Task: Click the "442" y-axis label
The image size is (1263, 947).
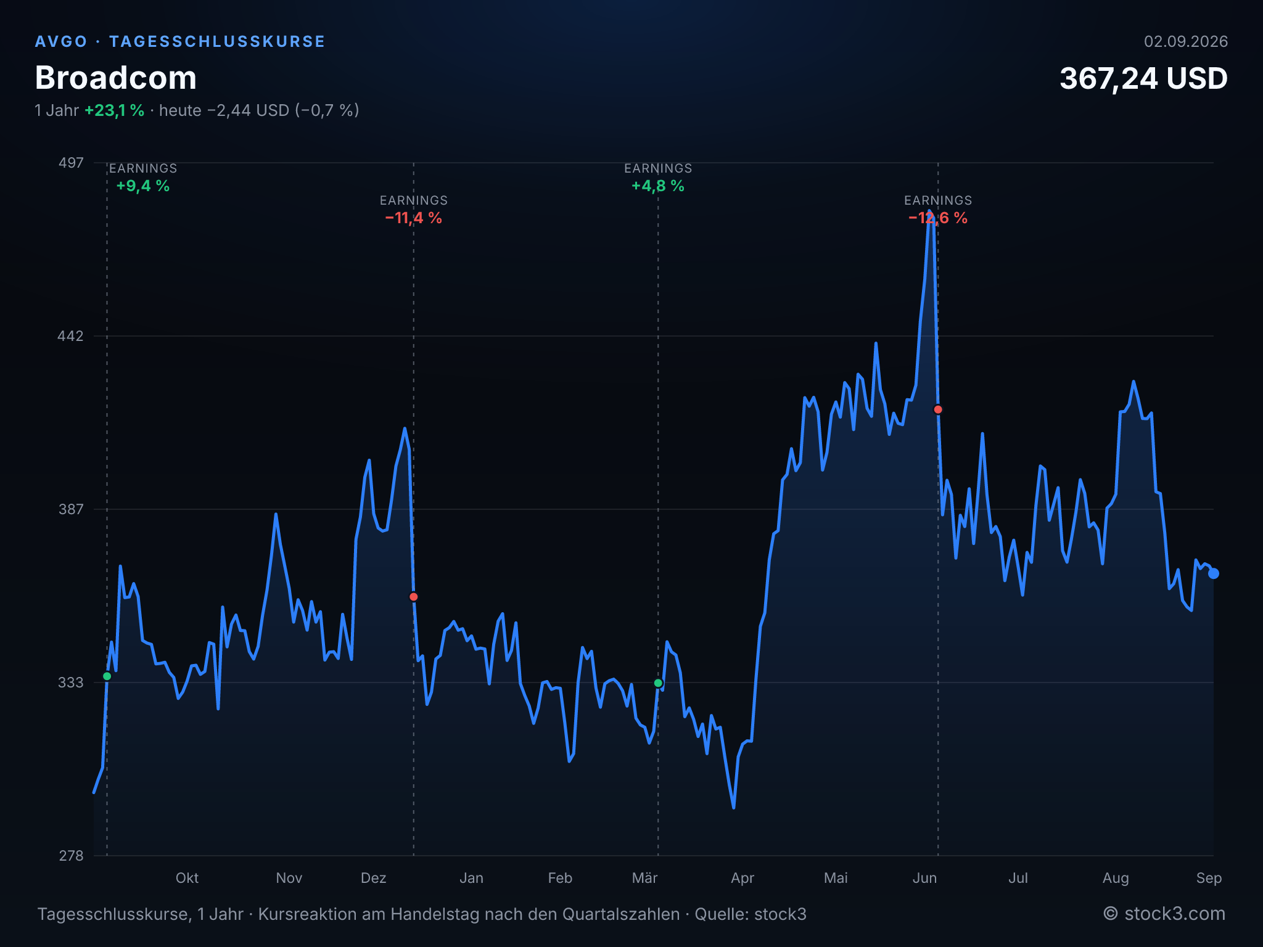Action: [x=70, y=336]
